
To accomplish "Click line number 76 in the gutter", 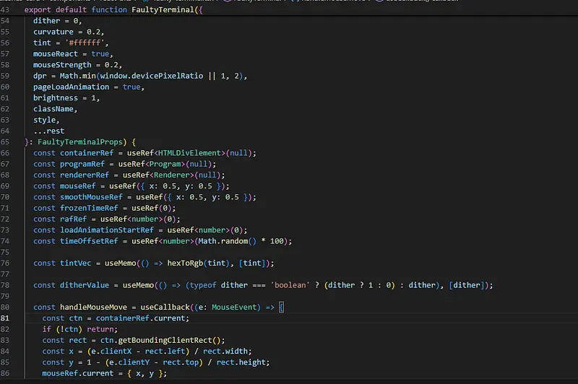I will tap(6, 263).
